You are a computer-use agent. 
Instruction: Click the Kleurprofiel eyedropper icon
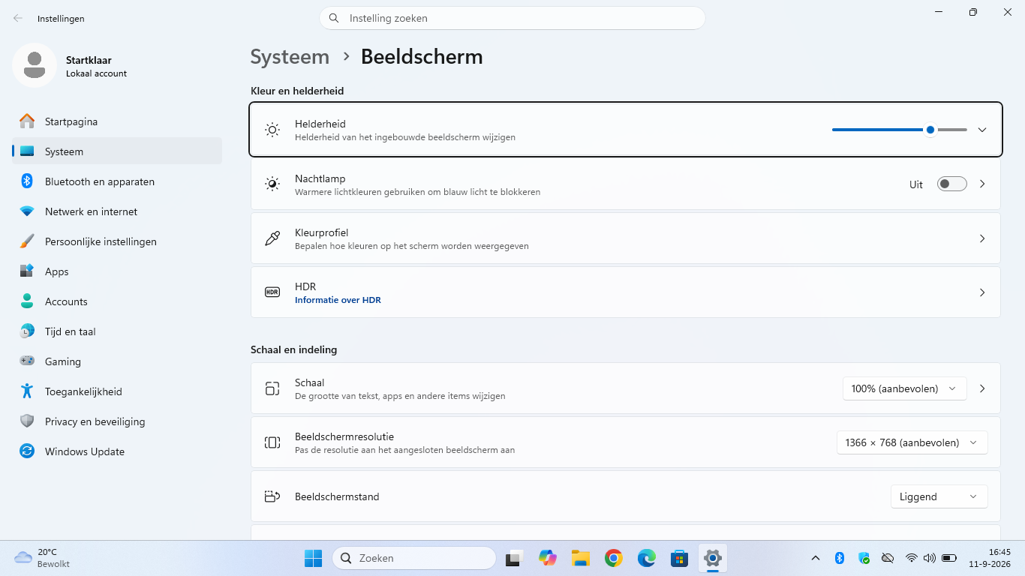pyautogui.click(x=272, y=238)
